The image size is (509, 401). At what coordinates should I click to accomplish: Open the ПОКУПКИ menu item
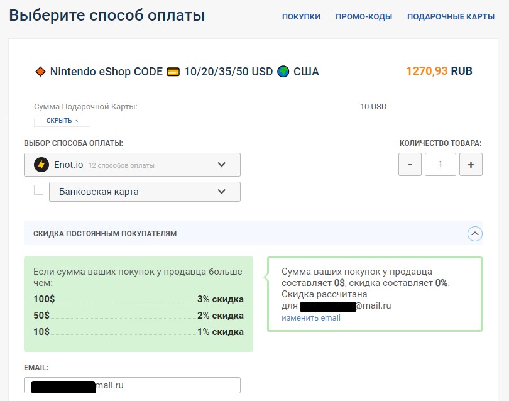(x=301, y=17)
